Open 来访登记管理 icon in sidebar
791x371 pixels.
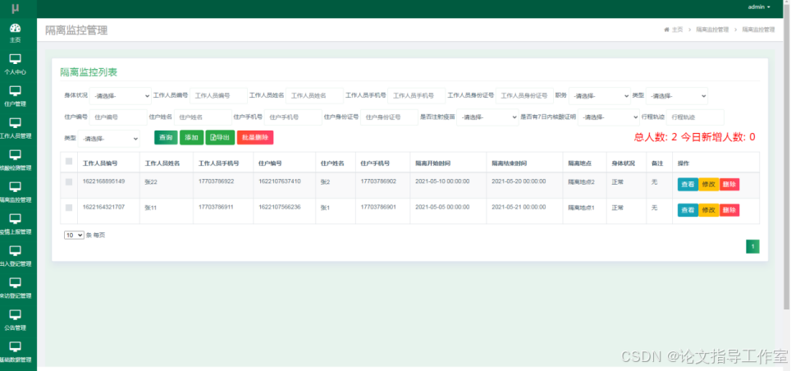coord(15,283)
